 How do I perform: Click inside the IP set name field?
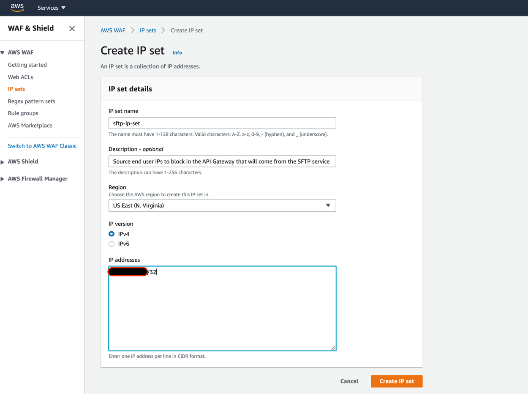222,123
